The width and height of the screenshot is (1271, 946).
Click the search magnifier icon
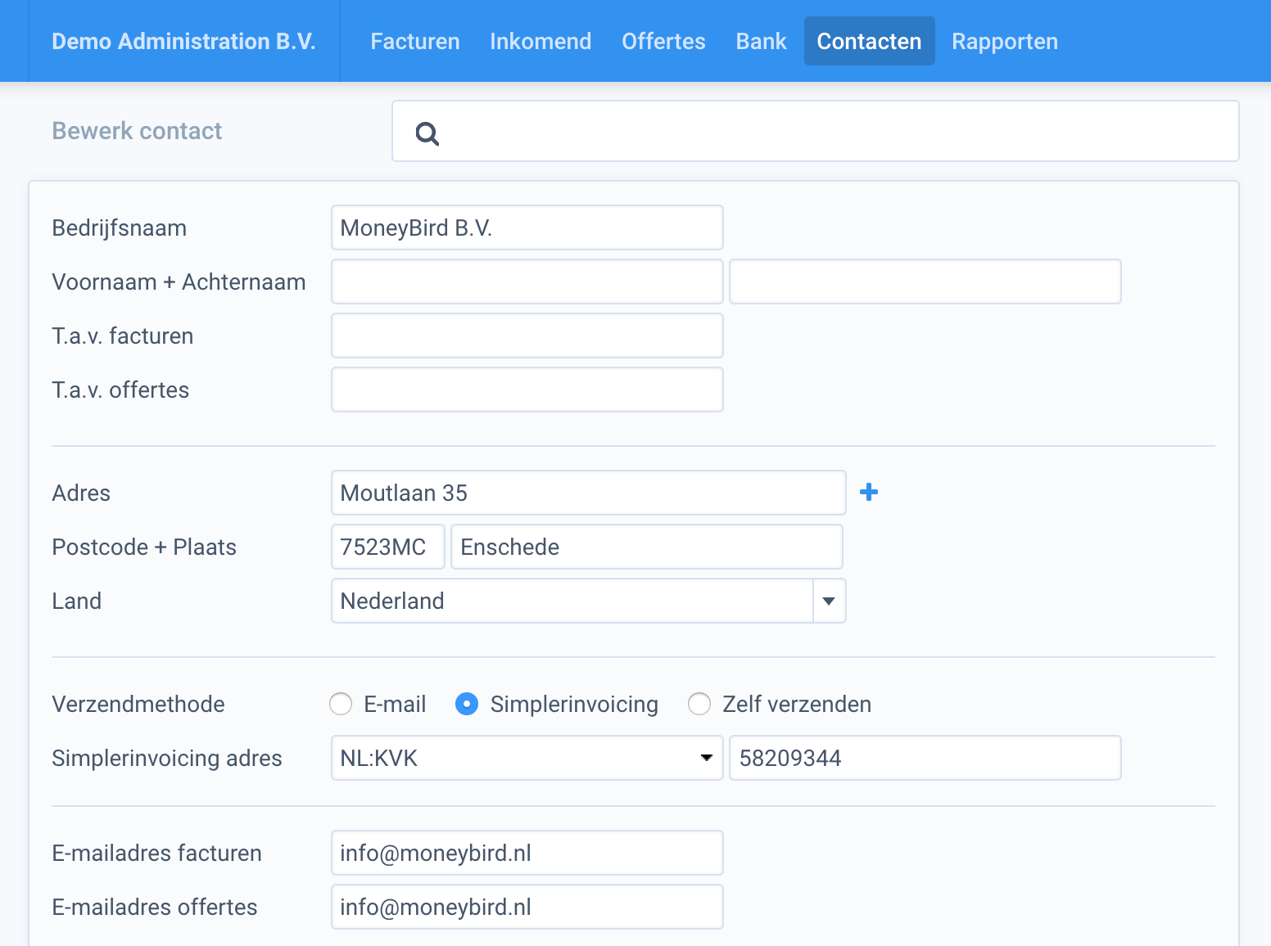pyautogui.click(x=427, y=133)
